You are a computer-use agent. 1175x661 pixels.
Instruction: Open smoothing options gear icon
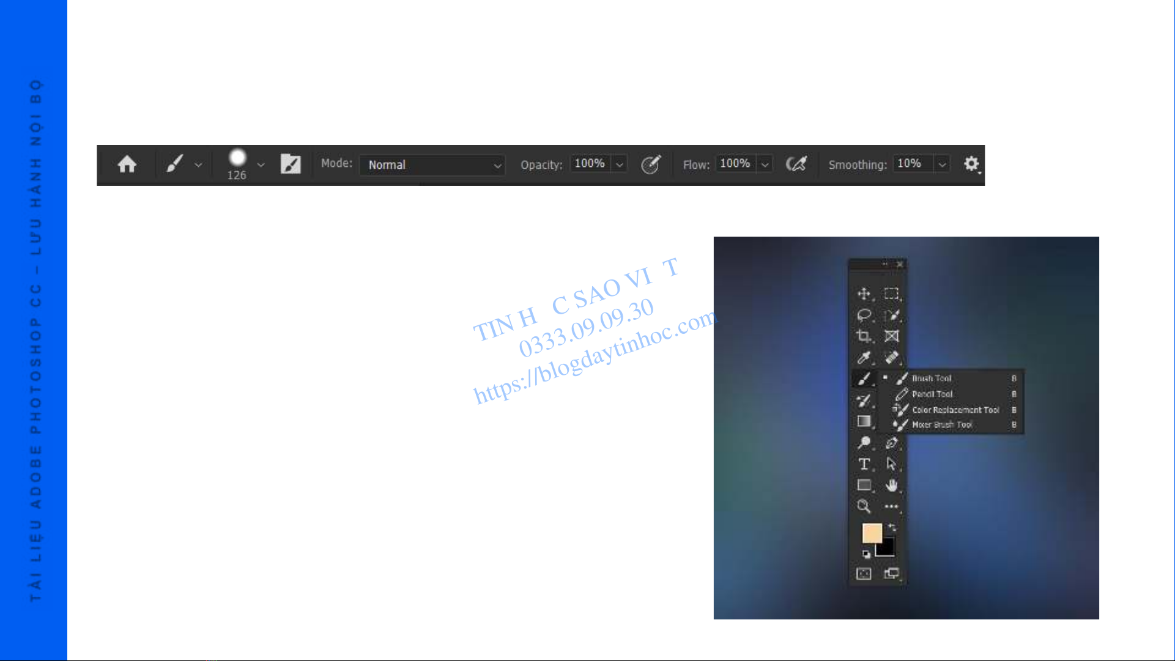pyautogui.click(x=971, y=164)
